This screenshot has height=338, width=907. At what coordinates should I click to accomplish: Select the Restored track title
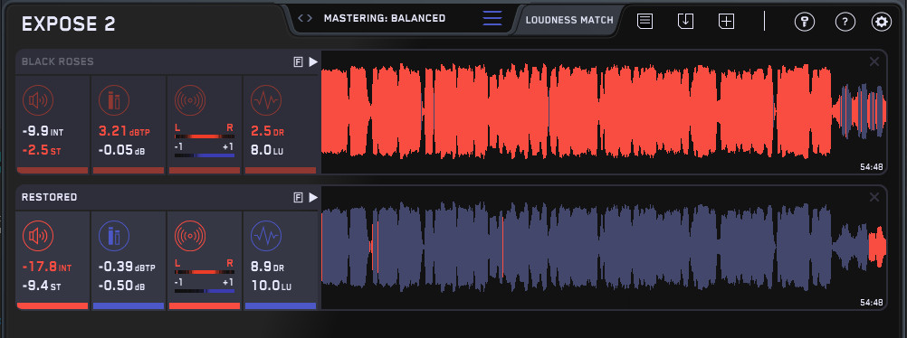click(x=49, y=198)
